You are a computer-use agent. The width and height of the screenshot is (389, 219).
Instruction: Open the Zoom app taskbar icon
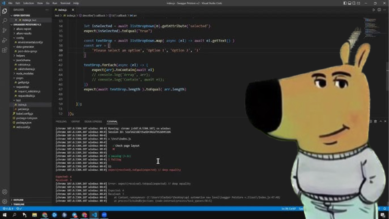104,215
